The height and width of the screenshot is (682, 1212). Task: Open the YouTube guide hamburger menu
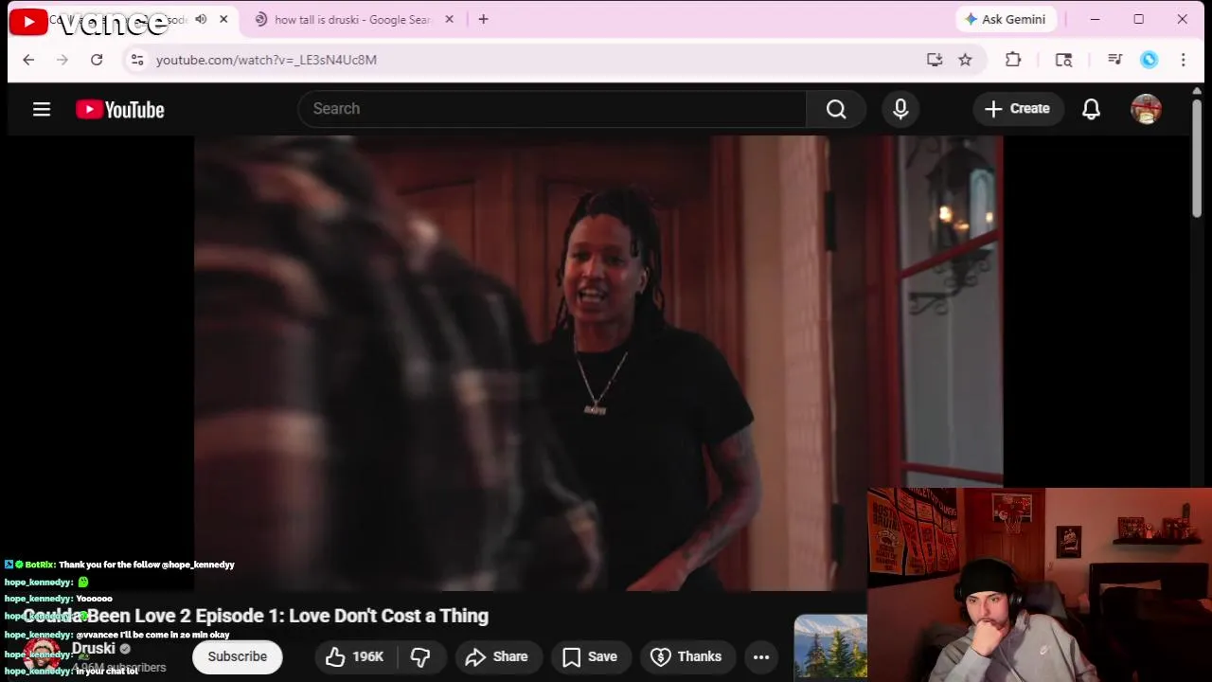click(x=42, y=110)
